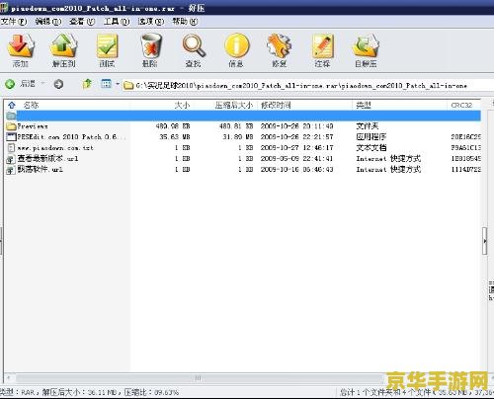Image resolution: width=494 pixels, height=399 pixels.
Task: Click the 删除 (Delete) trash bin icon
Action: click(x=150, y=46)
